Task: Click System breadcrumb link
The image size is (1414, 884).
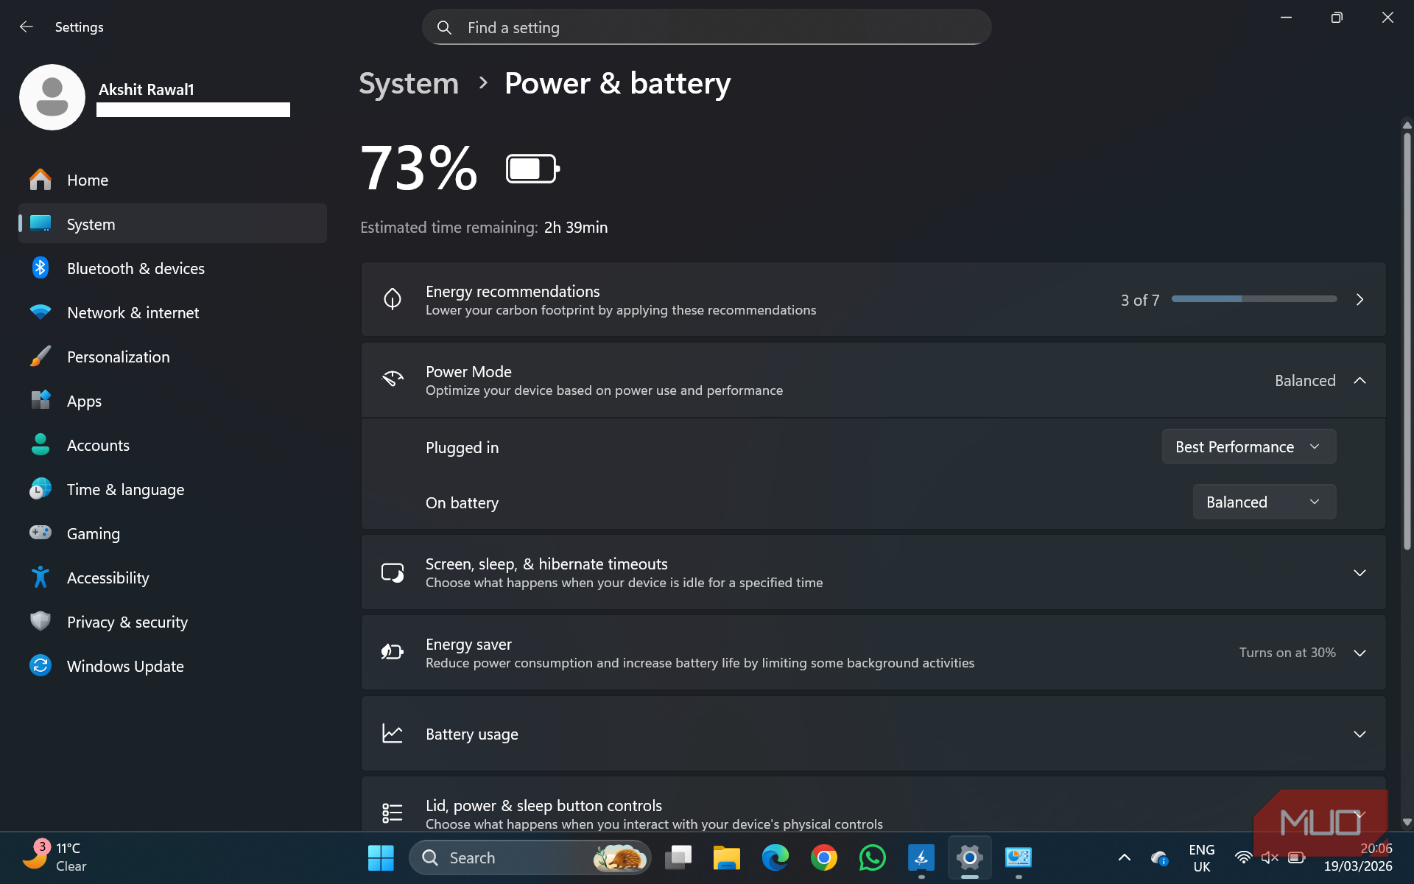Action: coord(409,83)
